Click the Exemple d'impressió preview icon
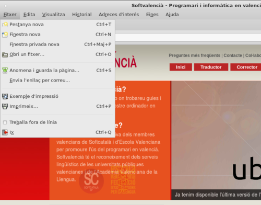Screen dimensions: 261x205 [5, 96]
